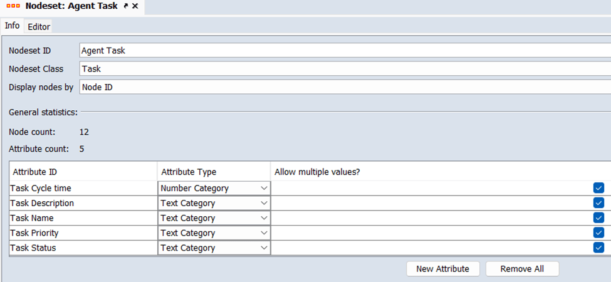611x282 pixels.
Task: Open the Task Priority attribute type dropdown
Action: pyautogui.click(x=214, y=233)
